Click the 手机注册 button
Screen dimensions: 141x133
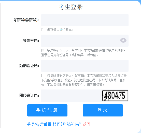pos(47,110)
